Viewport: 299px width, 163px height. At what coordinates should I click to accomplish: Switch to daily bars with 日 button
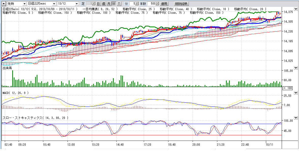pos(98,4)
